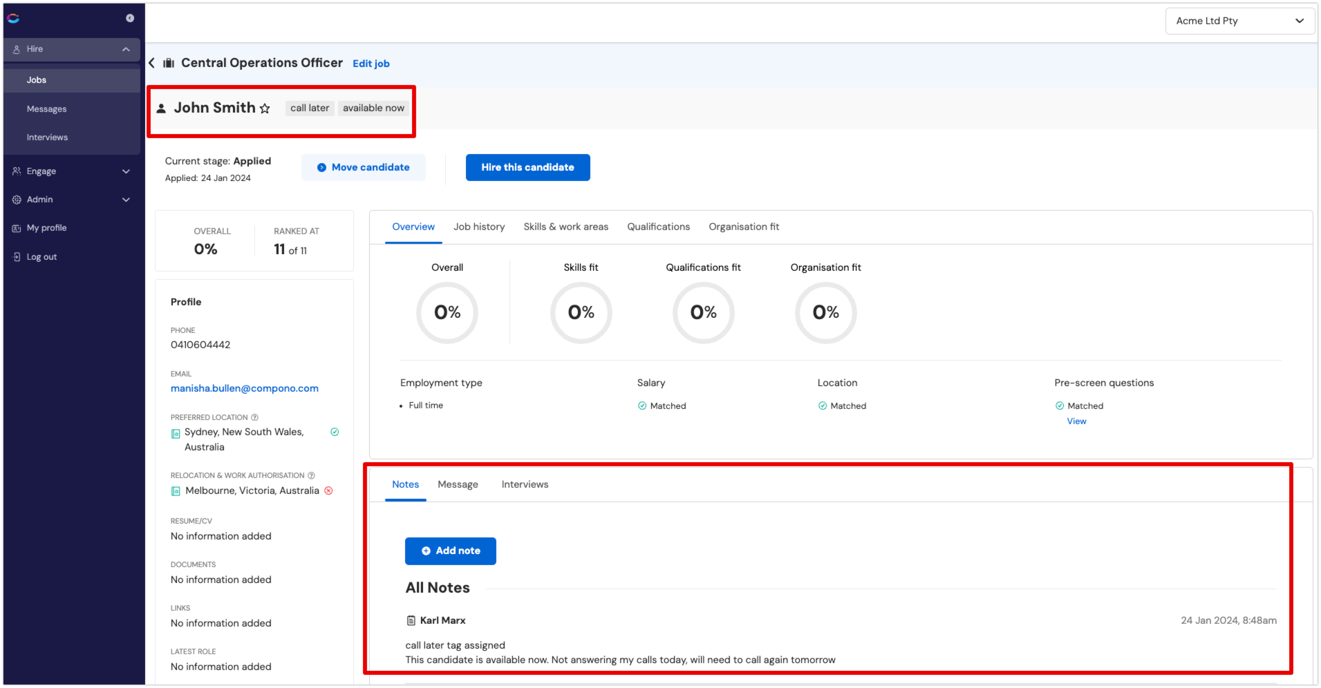
Task: Click the green check icon beside Sydney location
Action: point(335,432)
